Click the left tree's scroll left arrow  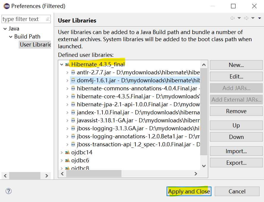pos(5,176)
